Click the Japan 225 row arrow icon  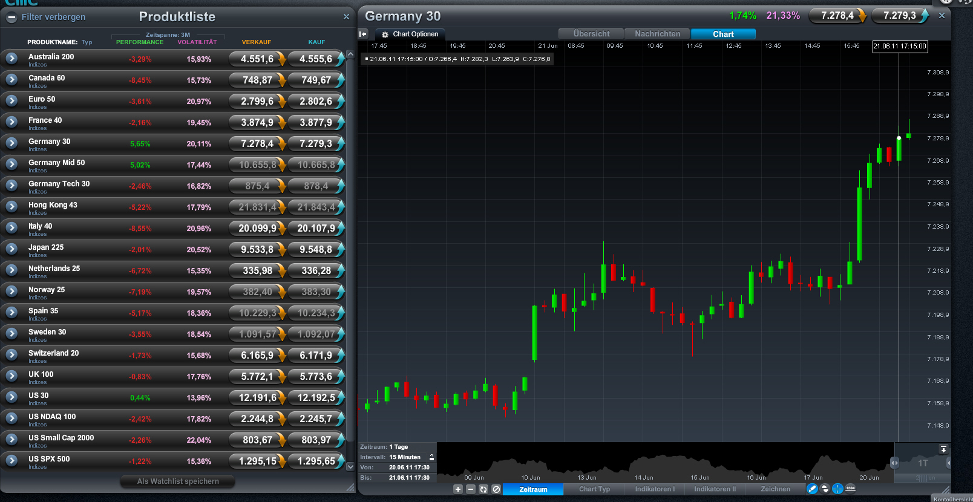11,249
